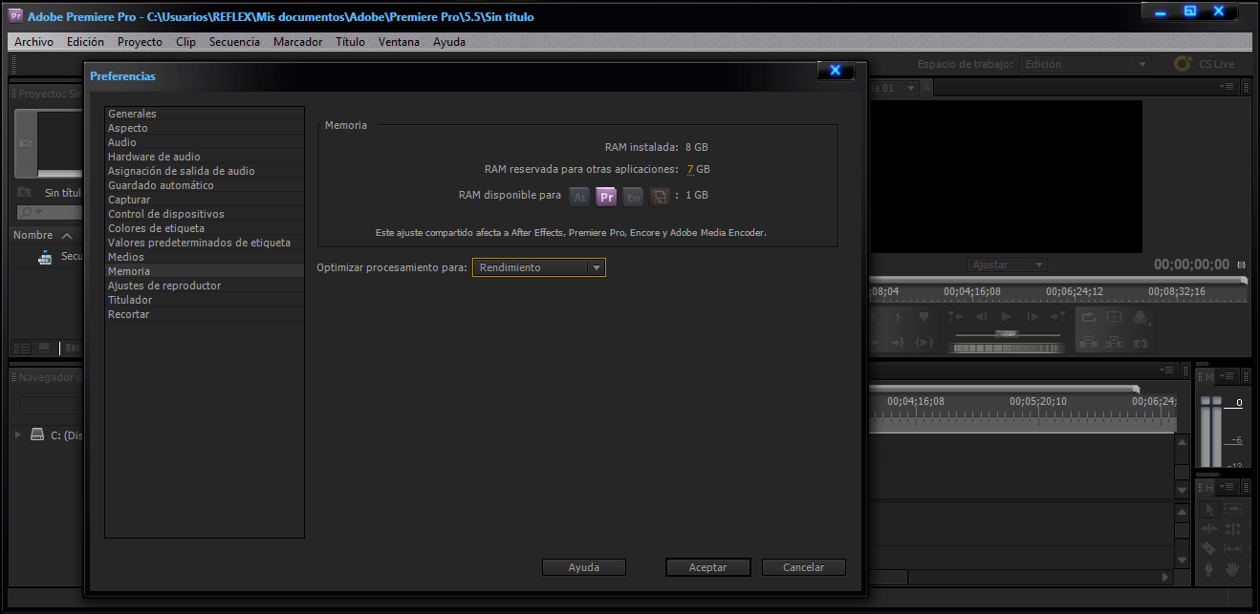Screen dimensions: 1260x614
Task: Select the 'Colores de etiqueta' category
Action: click(205, 228)
